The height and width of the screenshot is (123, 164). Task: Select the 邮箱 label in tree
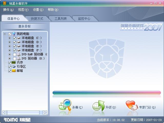(20, 71)
